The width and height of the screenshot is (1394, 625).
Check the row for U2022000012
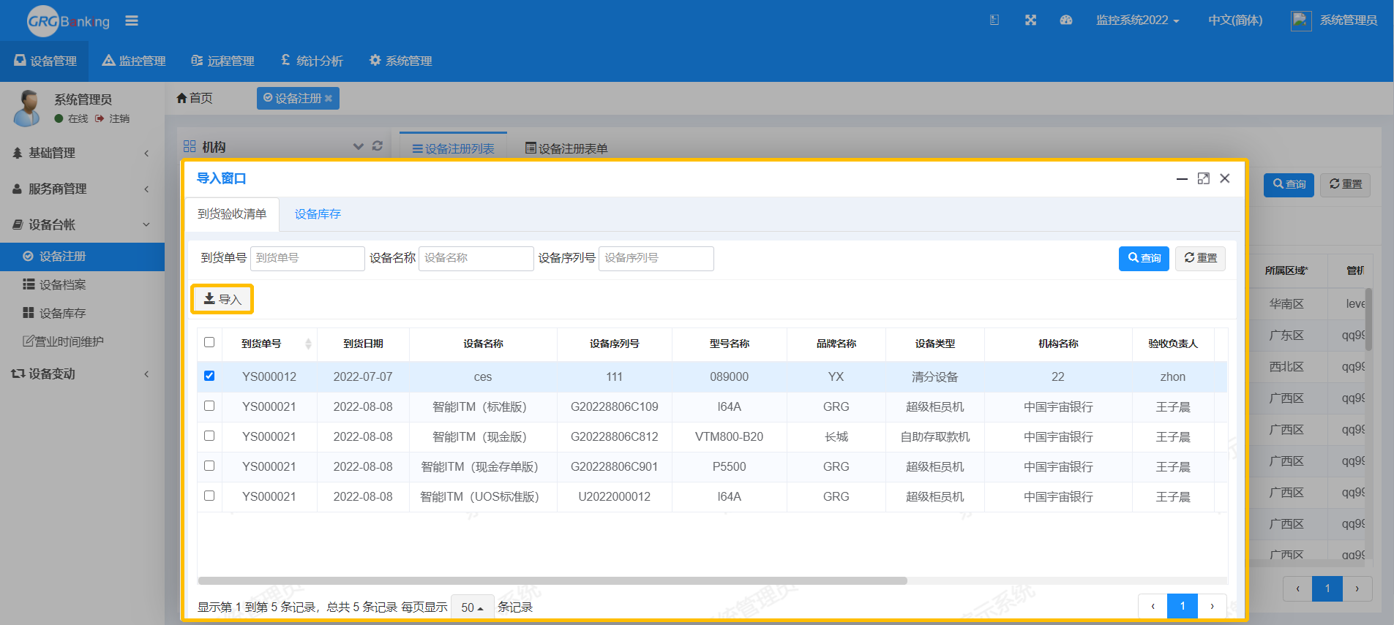click(x=209, y=496)
